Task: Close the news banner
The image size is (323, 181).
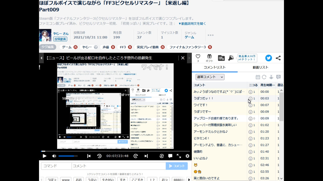Action: [183, 58]
